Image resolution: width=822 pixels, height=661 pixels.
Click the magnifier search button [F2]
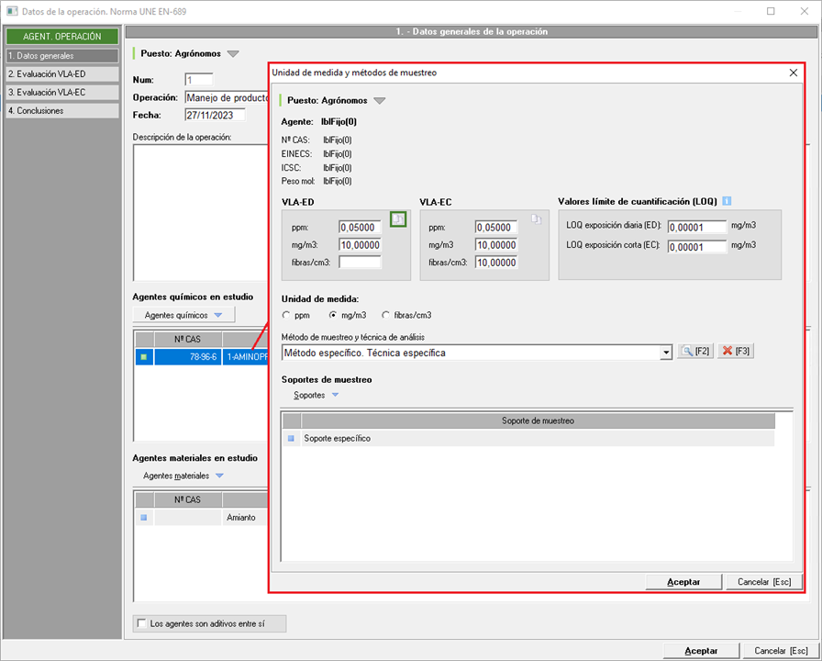pos(695,352)
